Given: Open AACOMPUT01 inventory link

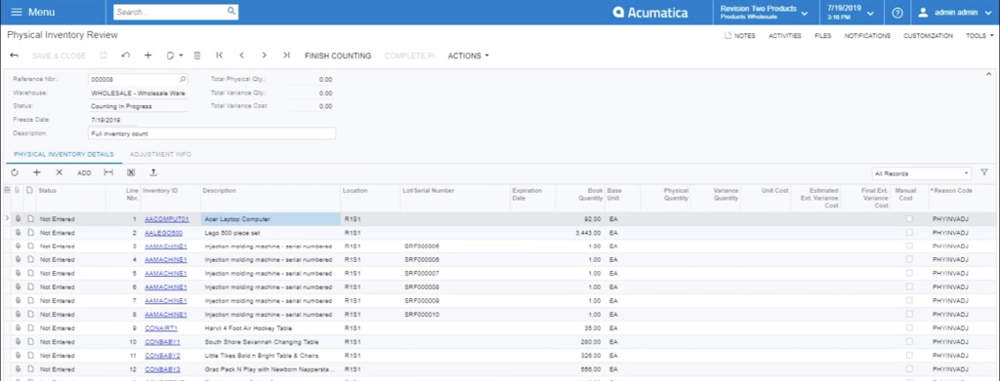Looking at the screenshot, I should [x=167, y=219].
